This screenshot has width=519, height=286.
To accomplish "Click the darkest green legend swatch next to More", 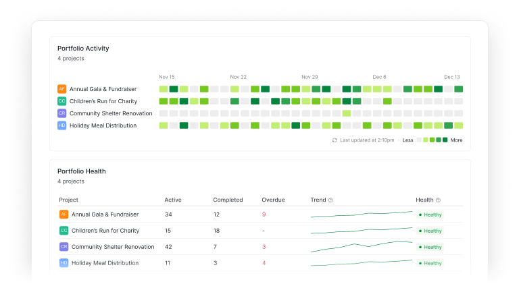I will tap(445, 140).
